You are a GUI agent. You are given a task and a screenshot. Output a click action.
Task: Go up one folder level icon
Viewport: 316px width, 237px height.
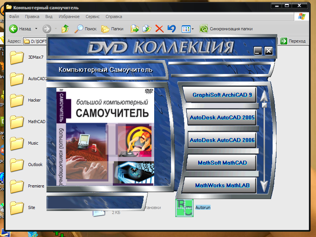[x=65, y=29]
